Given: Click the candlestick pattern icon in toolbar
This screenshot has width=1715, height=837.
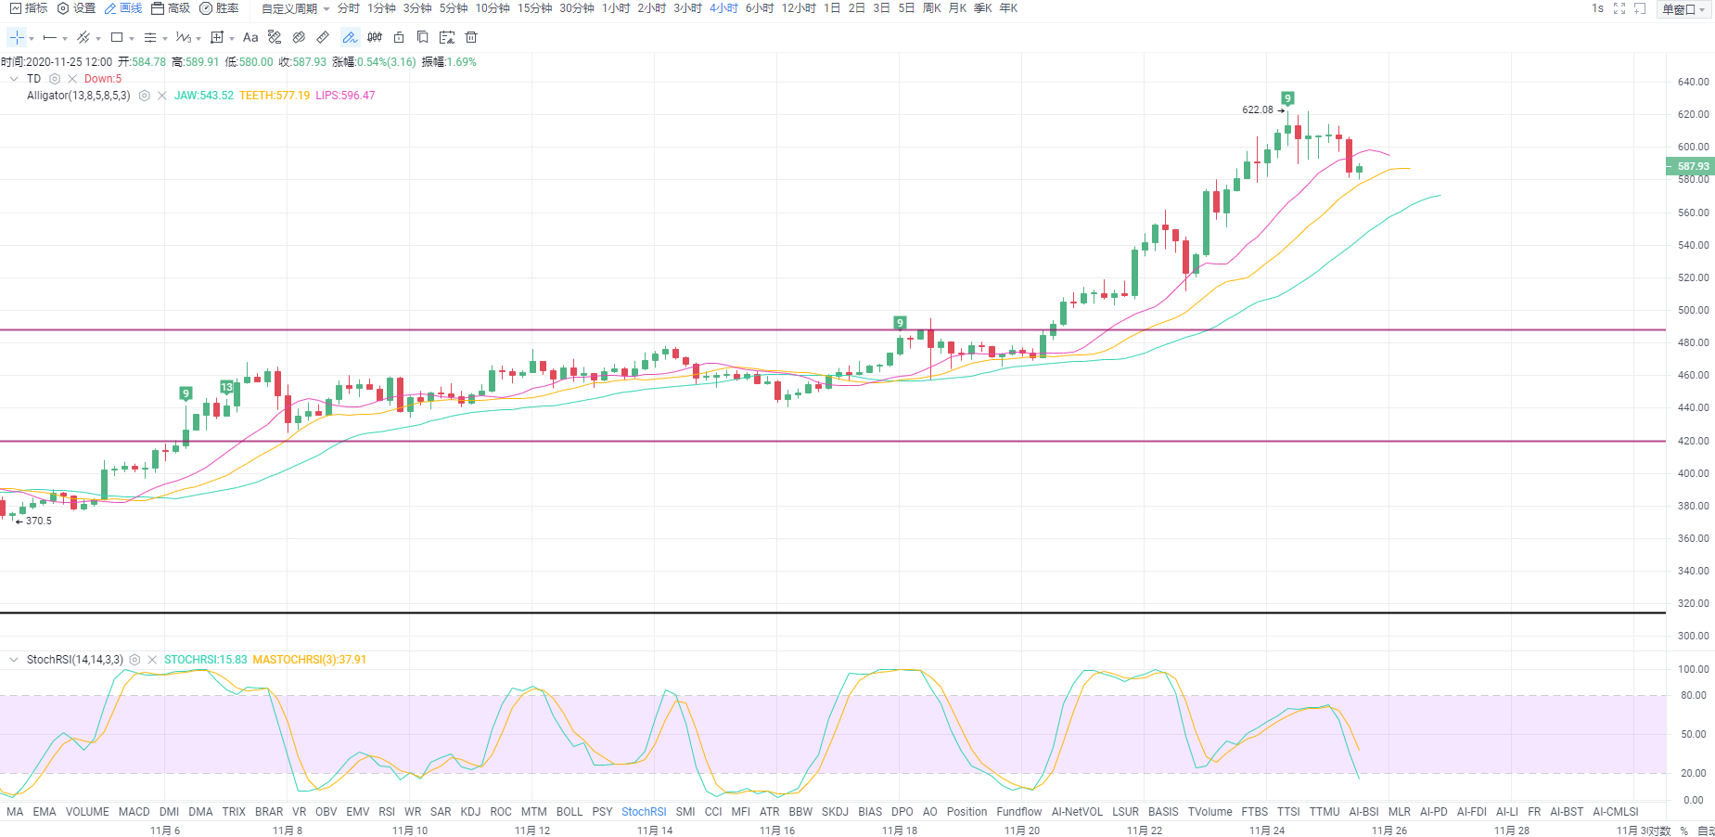Looking at the screenshot, I should click(375, 38).
